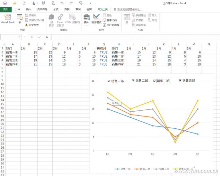Select cell H4 销售三部
This screenshot has width=220, height=176.
(x=119, y=60)
